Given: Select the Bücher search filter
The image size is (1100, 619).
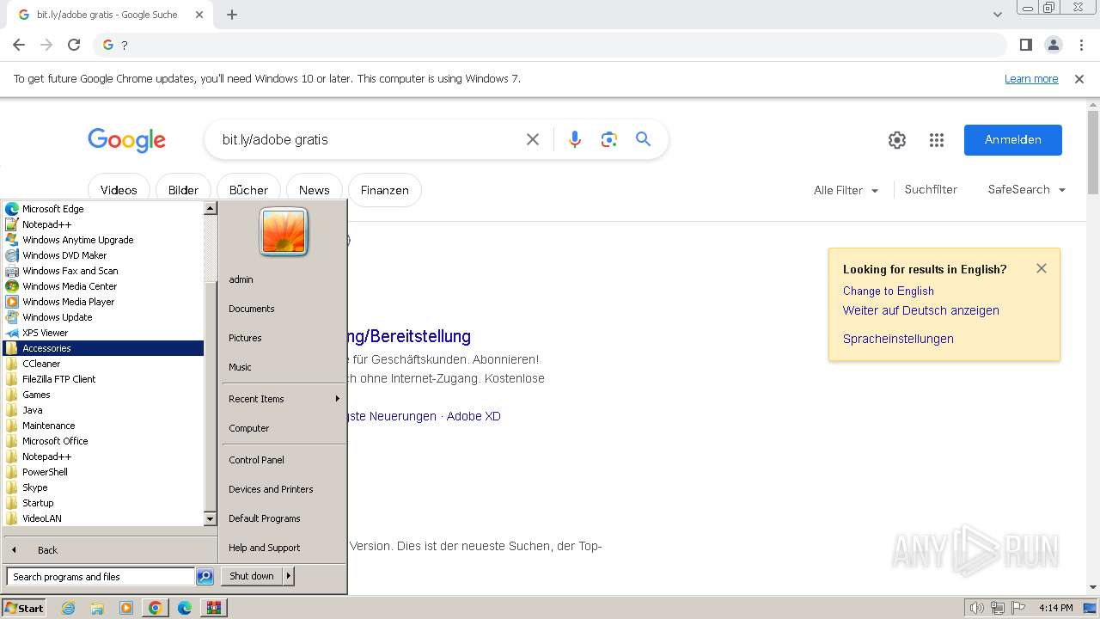Looking at the screenshot, I should point(248,190).
